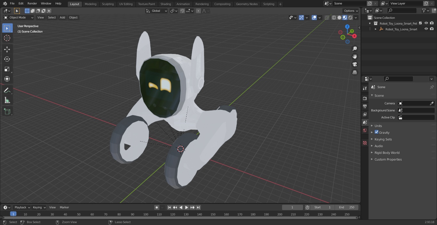The height and width of the screenshot is (225, 437).
Task: Switch to the Modeling workspace tab
Action: click(x=91, y=4)
